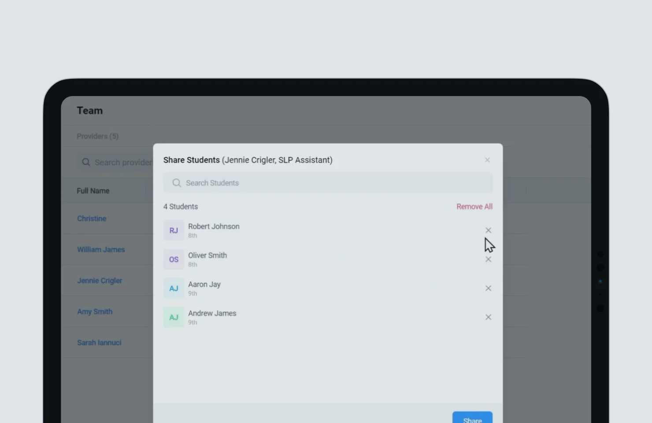
Task: Open Sarah Iannuci in the Team list
Action: pos(99,343)
